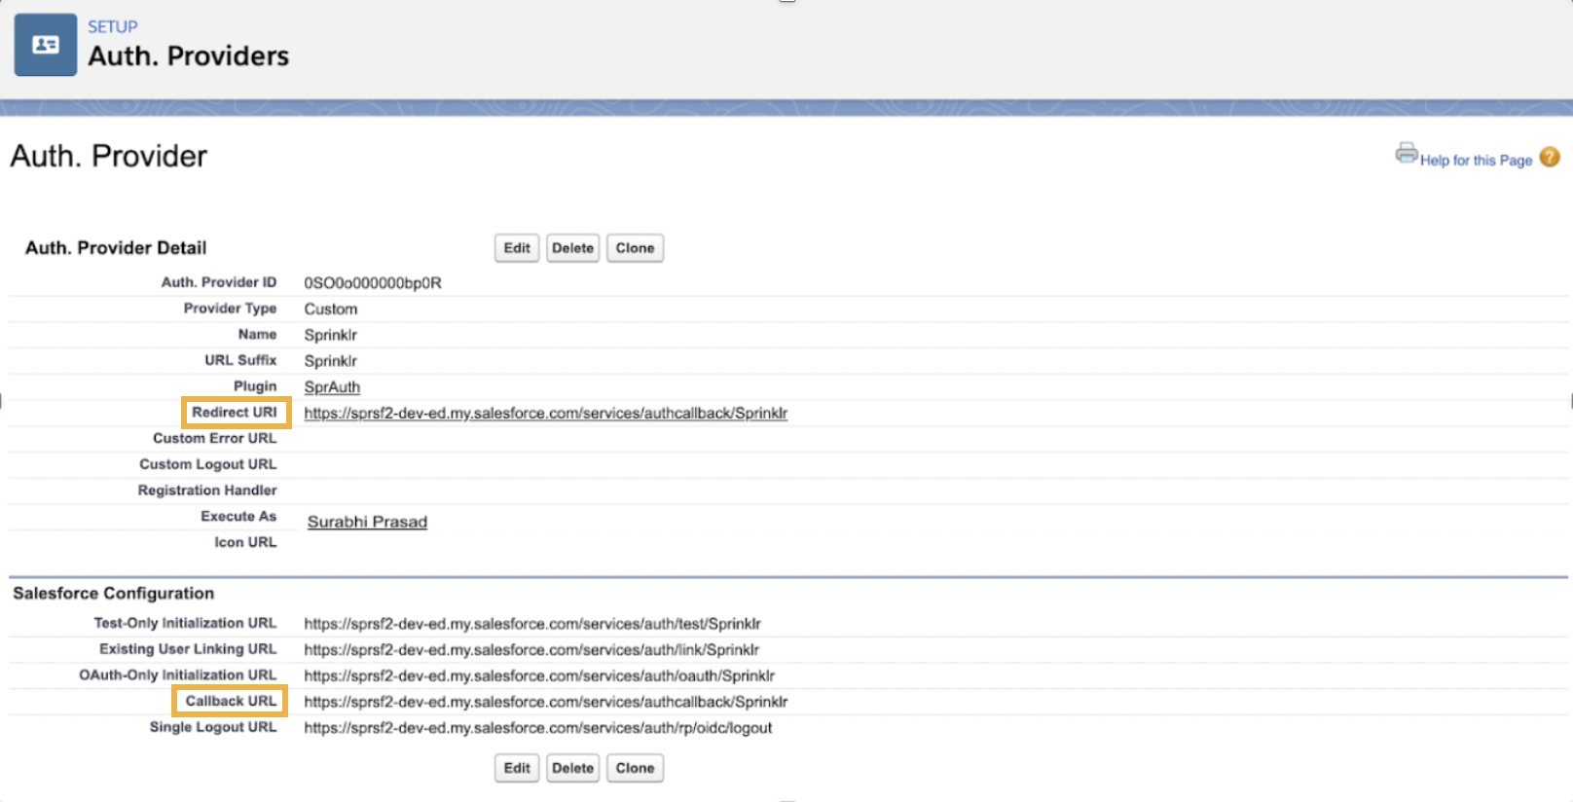This screenshot has height=802, width=1573.
Task: Click the Execute As label
Action: click(238, 517)
